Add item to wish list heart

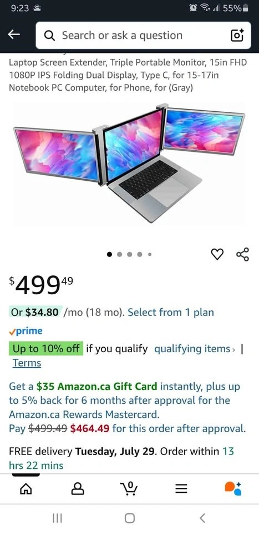click(217, 254)
